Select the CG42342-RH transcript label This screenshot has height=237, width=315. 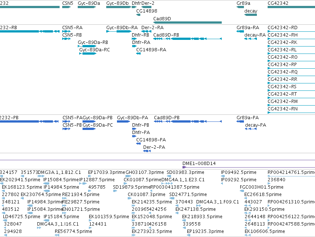tap(283, 35)
